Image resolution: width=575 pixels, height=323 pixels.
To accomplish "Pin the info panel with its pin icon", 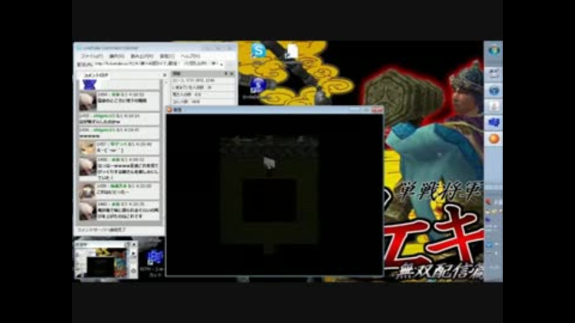I will pyautogui.click(x=226, y=74).
